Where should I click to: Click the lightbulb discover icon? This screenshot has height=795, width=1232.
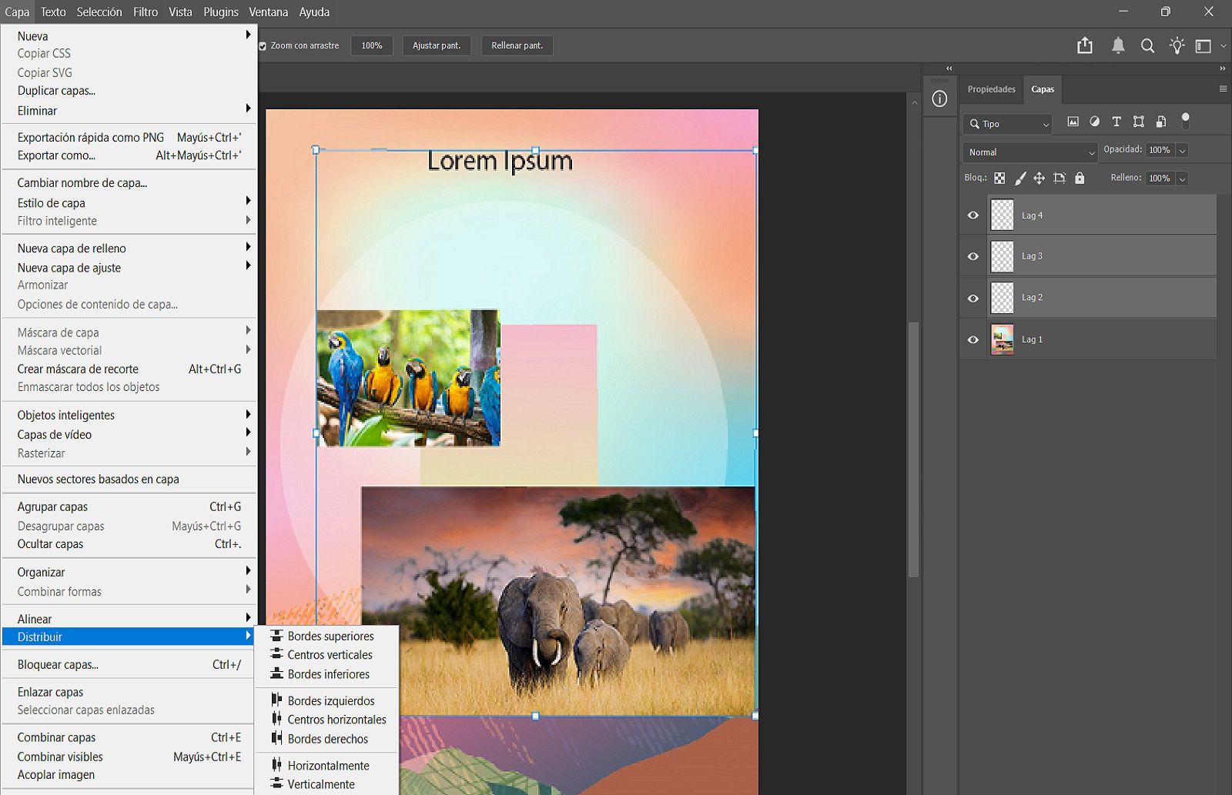1177,45
